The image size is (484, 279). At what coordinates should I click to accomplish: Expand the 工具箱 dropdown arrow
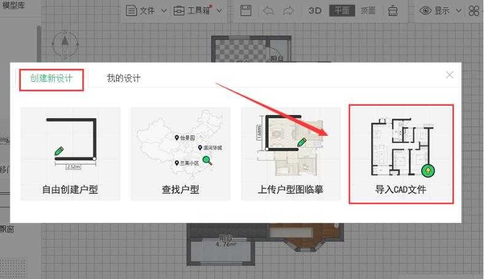click(x=219, y=10)
